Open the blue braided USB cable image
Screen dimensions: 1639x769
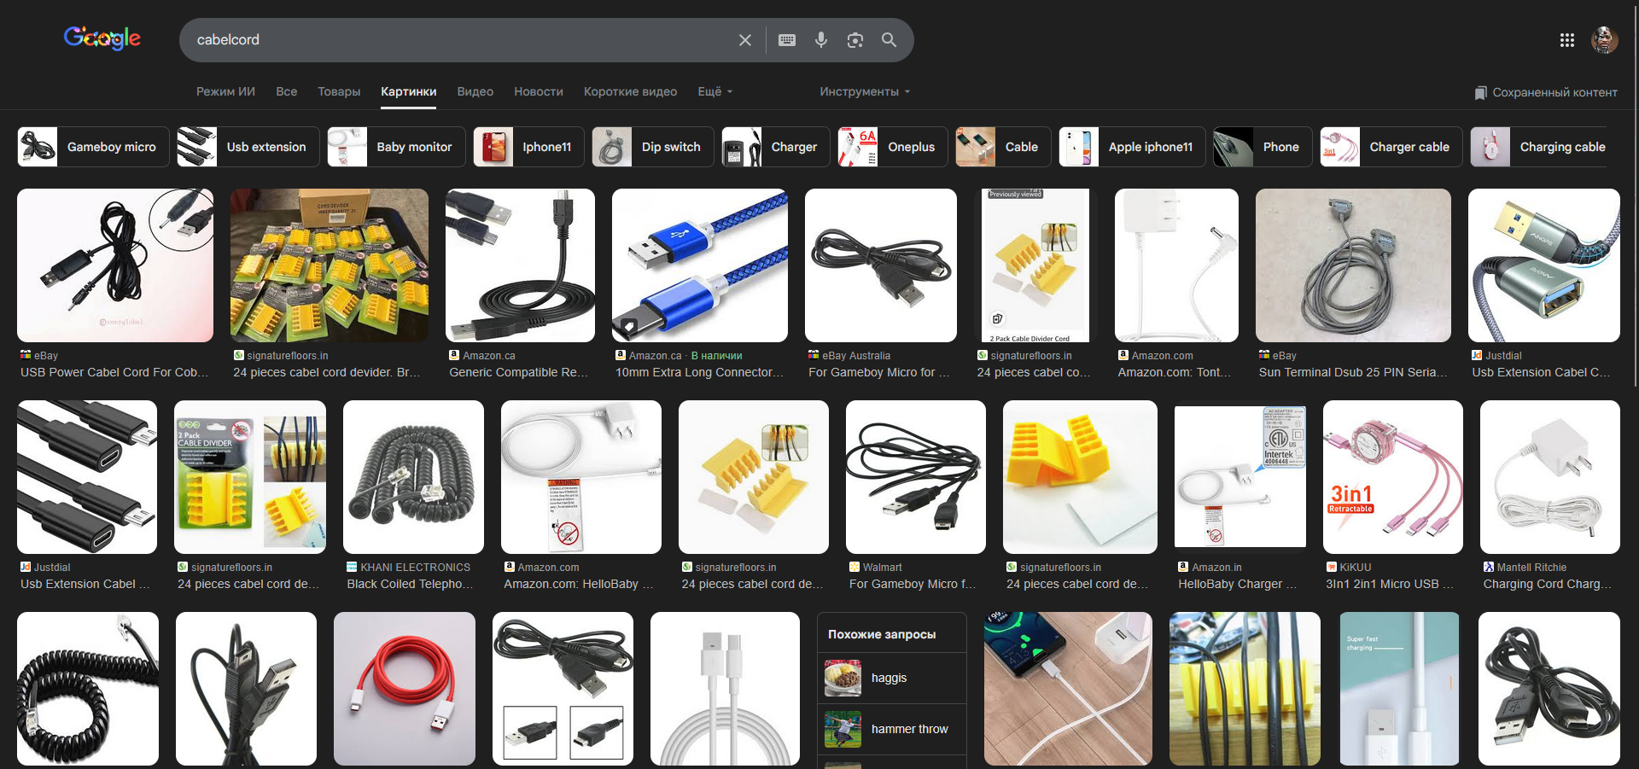click(699, 265)
